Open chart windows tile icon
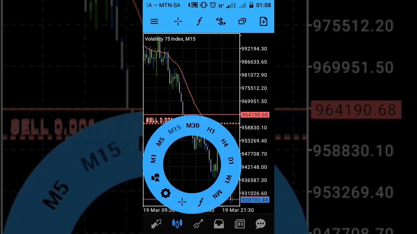 (242, 21)
